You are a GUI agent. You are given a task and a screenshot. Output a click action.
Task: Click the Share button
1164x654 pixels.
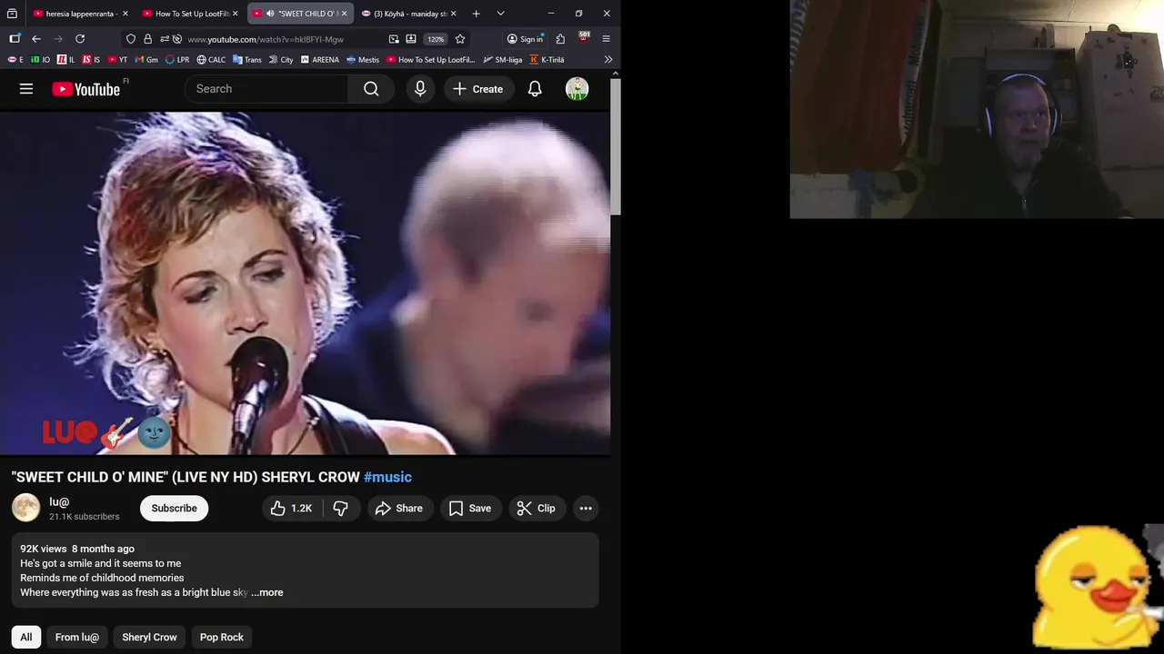398,509
